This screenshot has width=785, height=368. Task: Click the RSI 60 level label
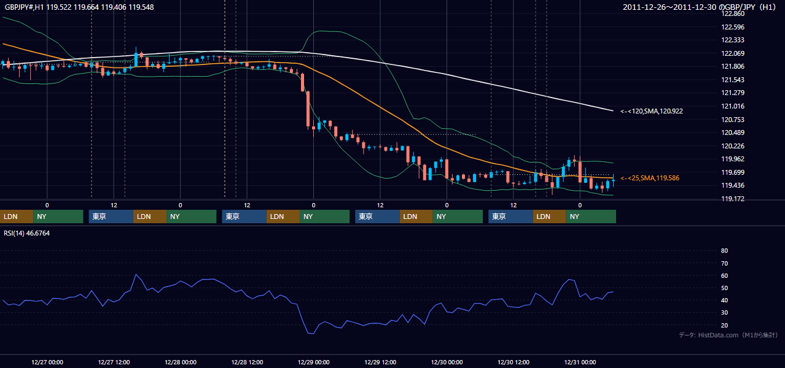(x=724, y=275)
